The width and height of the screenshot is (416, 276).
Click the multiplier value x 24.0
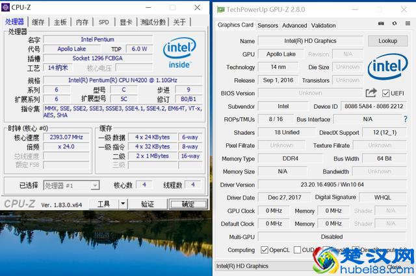pos(66,146)
